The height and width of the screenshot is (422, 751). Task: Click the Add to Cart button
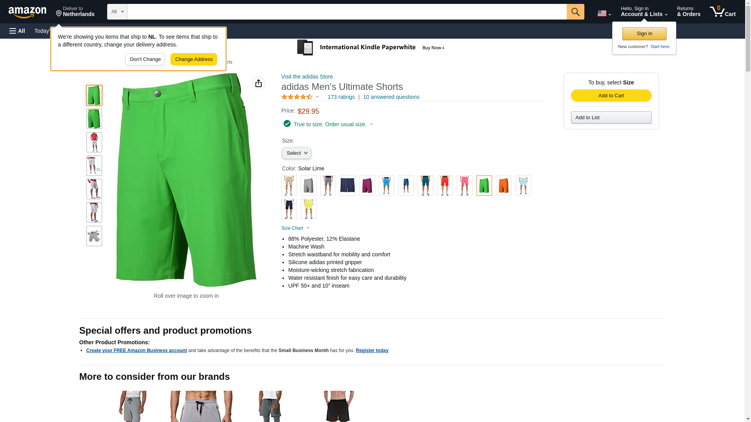point(611,96)
